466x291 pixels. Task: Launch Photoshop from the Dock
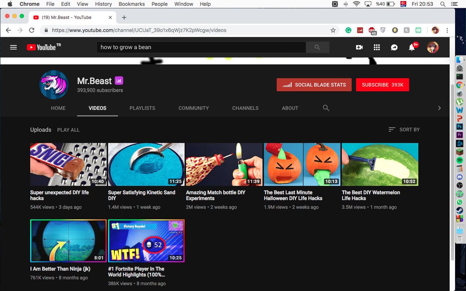click(x=459, y=126)
